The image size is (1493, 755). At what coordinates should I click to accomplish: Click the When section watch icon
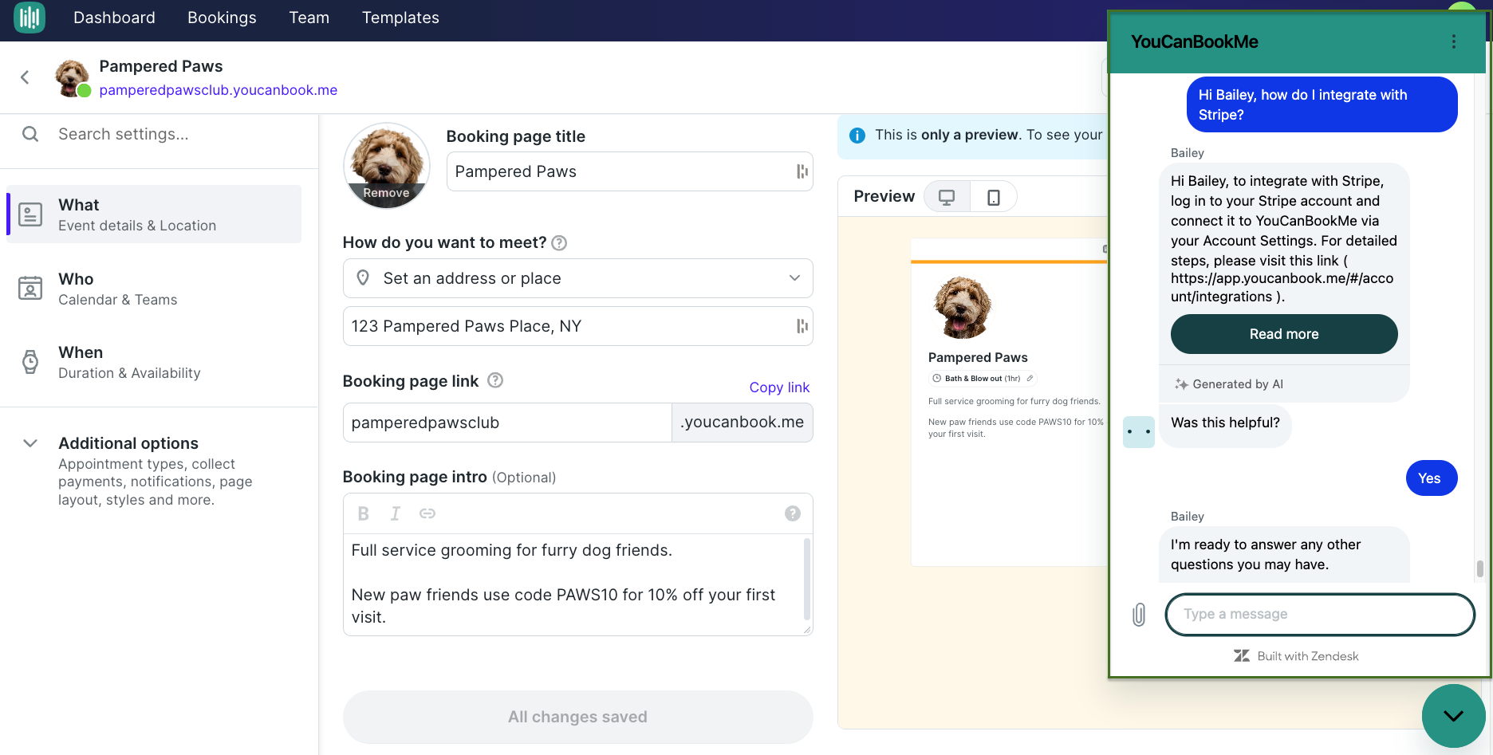point(30,362)
